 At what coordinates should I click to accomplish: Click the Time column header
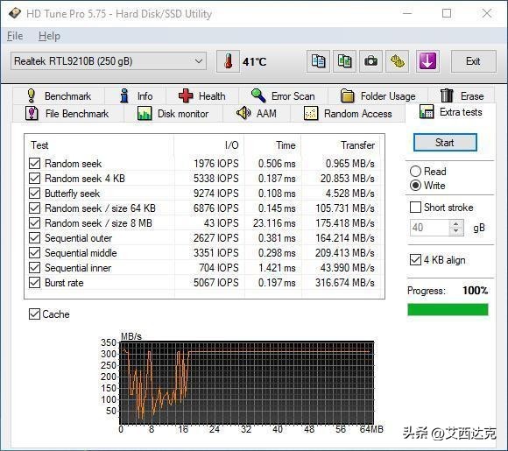tap(286, 145)
